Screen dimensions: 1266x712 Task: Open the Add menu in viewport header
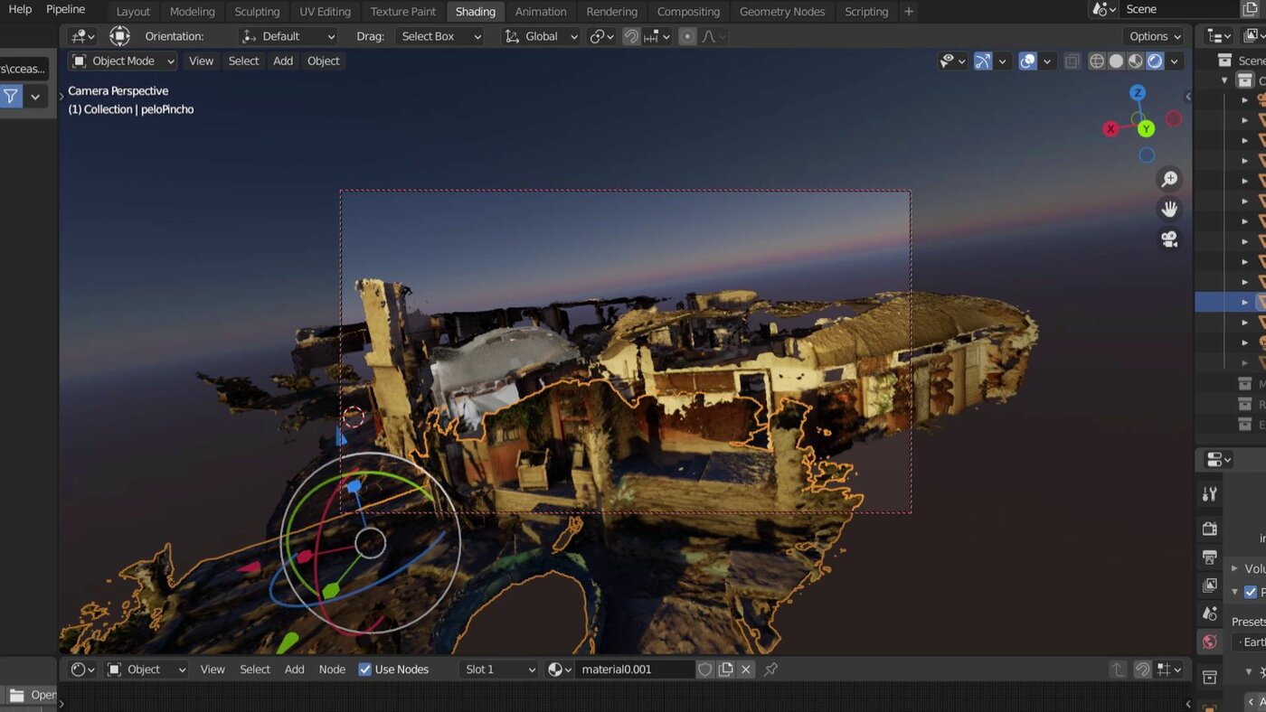[x=283, y=61]
